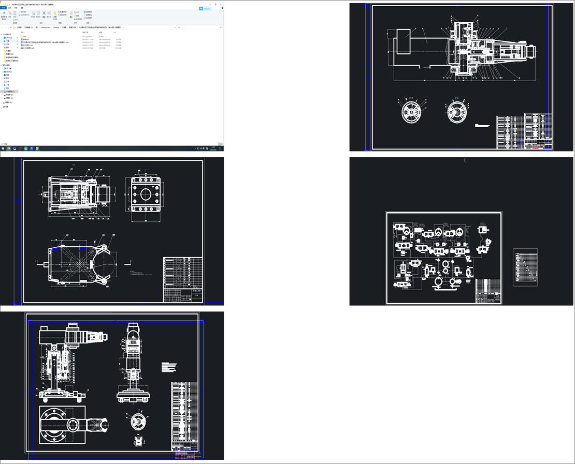Click the blue app icon on taskbar
The image size is (575, 464).
click(32, 148)
